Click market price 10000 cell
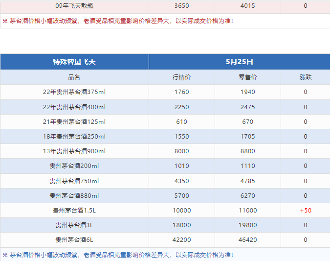 point(182,211)
